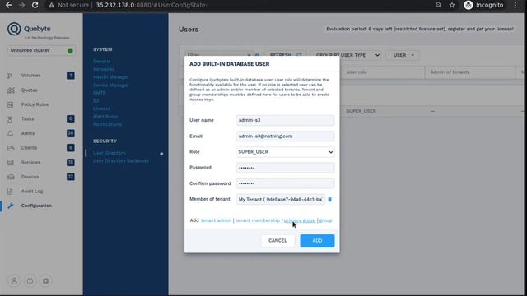Click the Password input field
The width and height of the screenshot is (527, 296).
pos(285,168)
